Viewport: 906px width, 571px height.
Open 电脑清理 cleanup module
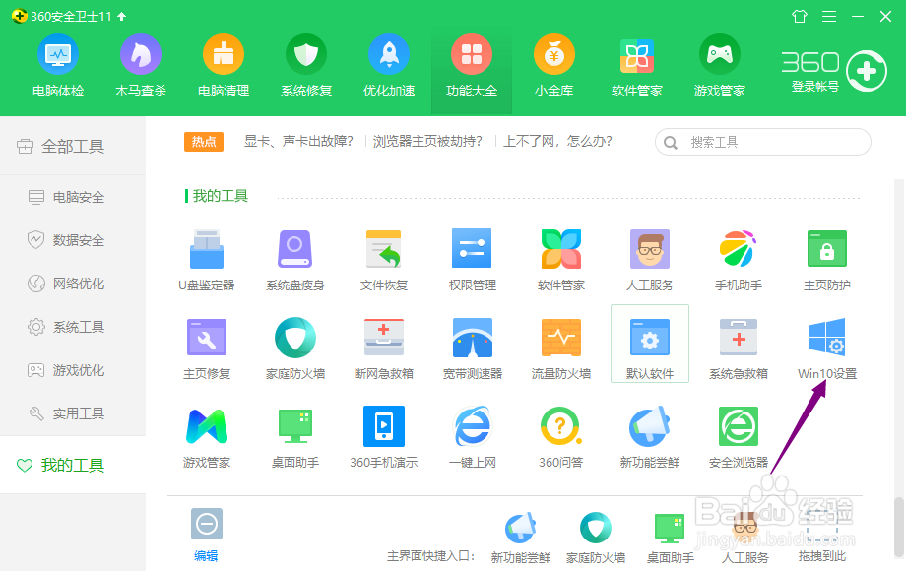click(224, 66)
